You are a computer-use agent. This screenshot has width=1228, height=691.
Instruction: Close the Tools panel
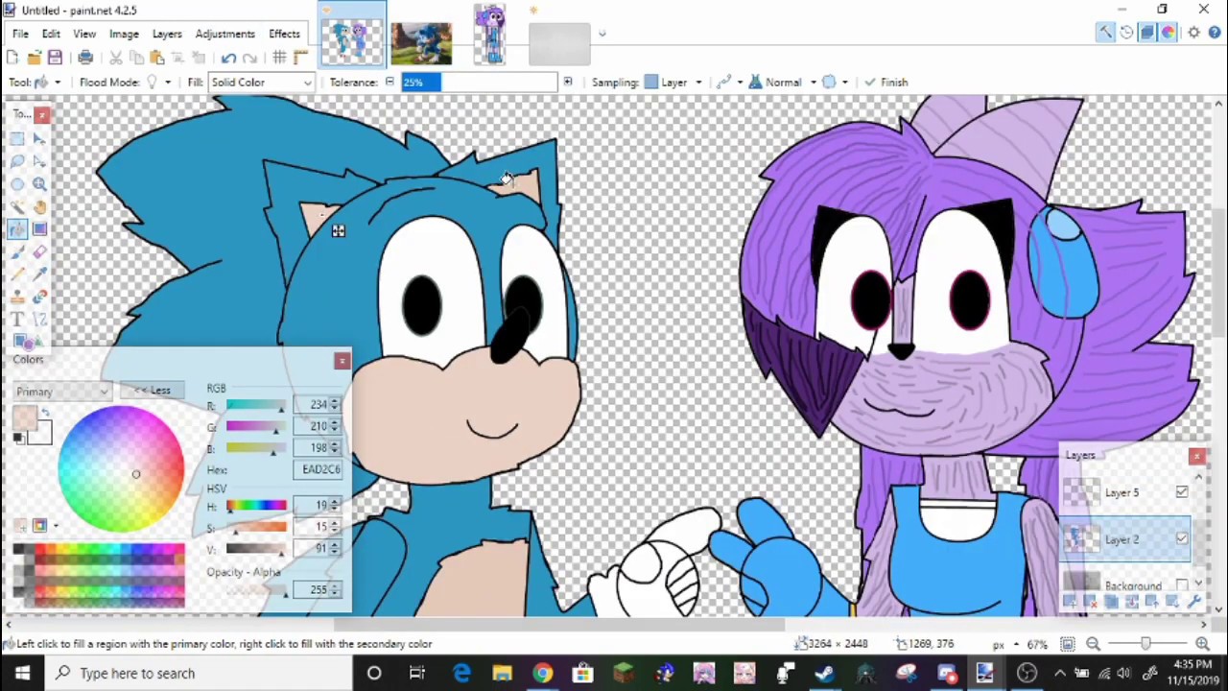[x=42, y=115]
